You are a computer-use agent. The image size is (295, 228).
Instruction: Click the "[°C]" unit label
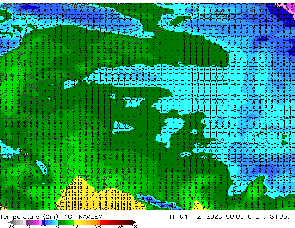69,217
